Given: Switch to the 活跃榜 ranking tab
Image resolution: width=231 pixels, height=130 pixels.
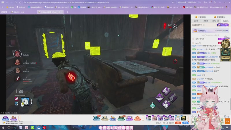Looking at the screenshot, I should pos(206,21).
